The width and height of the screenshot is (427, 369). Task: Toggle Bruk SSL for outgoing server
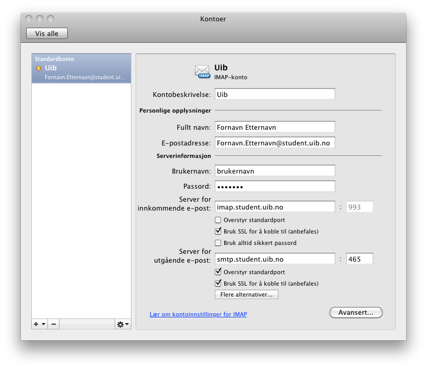point(218,284)
